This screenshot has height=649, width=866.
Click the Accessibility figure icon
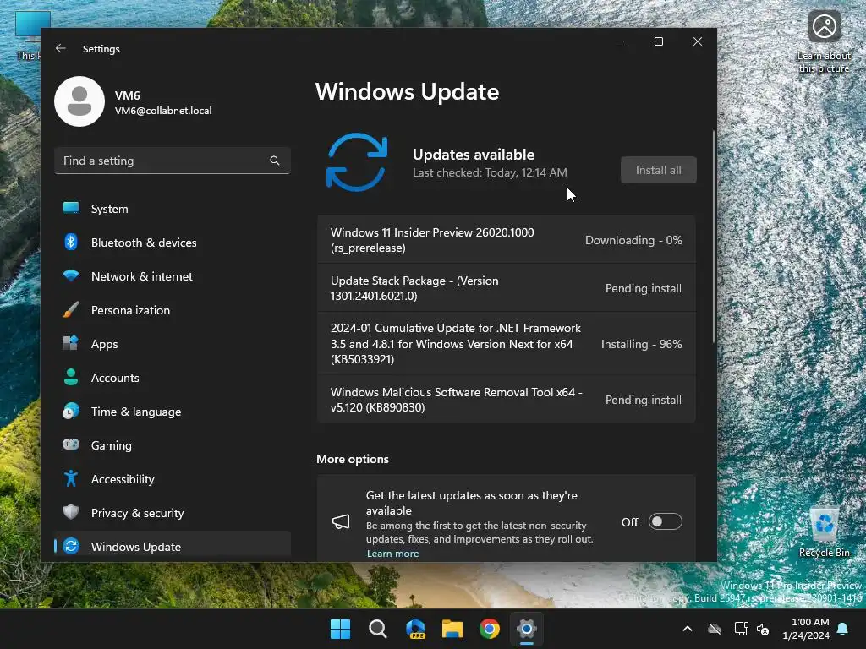(x=71, y=478)
